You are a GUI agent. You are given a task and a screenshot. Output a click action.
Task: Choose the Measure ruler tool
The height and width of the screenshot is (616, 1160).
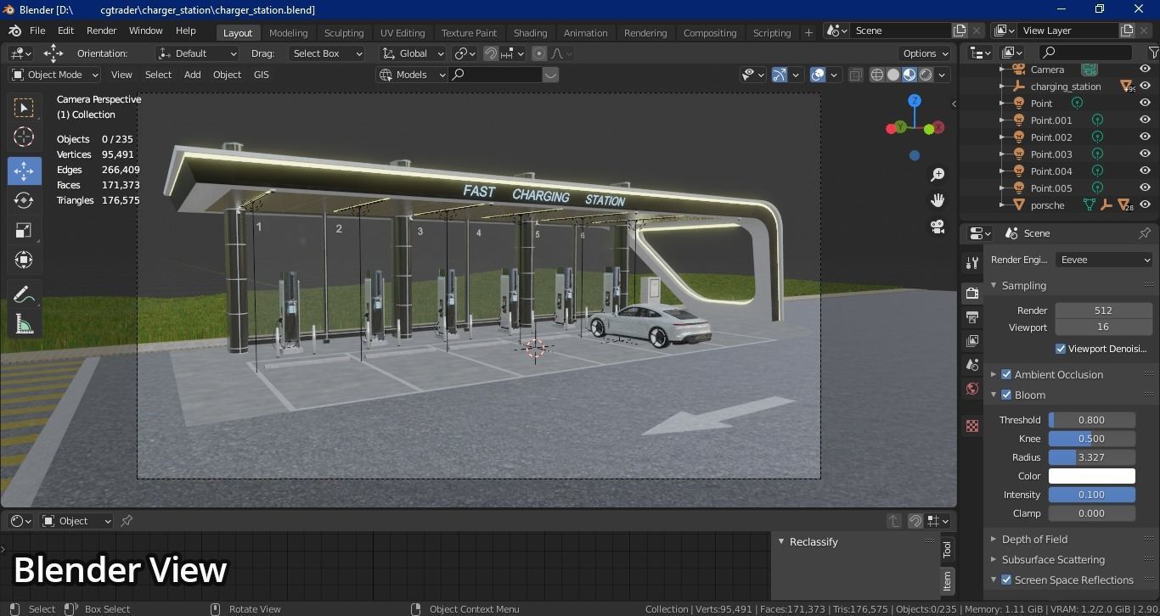coord(24,324)
